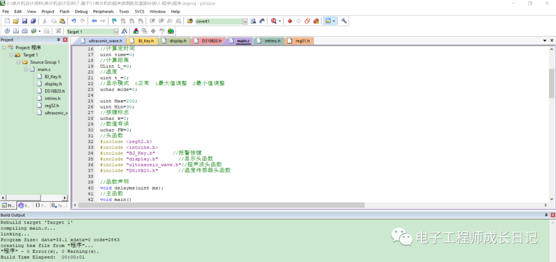The width and height of the screenshot is (556, 262).
Task: Open the Functions bottom tab
Action: [x=41, y=205]
